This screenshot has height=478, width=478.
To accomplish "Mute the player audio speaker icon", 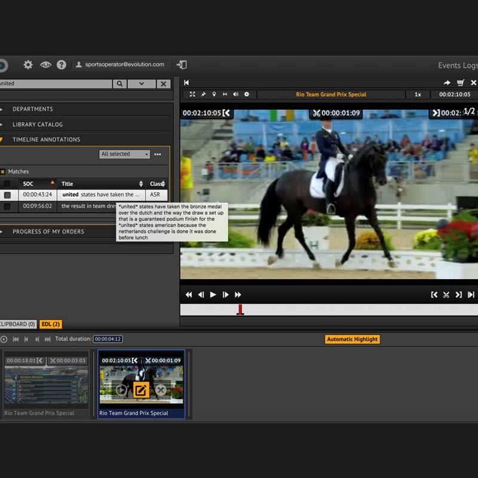I will pos(235,94).
